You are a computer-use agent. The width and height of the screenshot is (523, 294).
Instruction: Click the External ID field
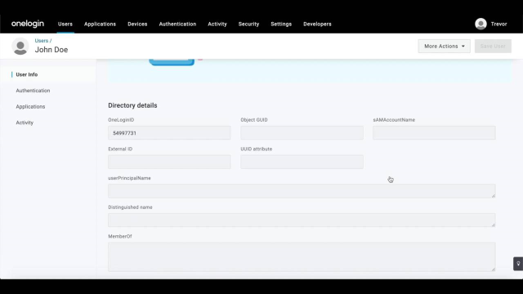point(169,162)
